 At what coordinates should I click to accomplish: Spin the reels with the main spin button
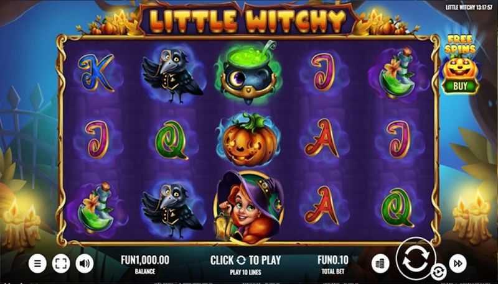(415, 259)
